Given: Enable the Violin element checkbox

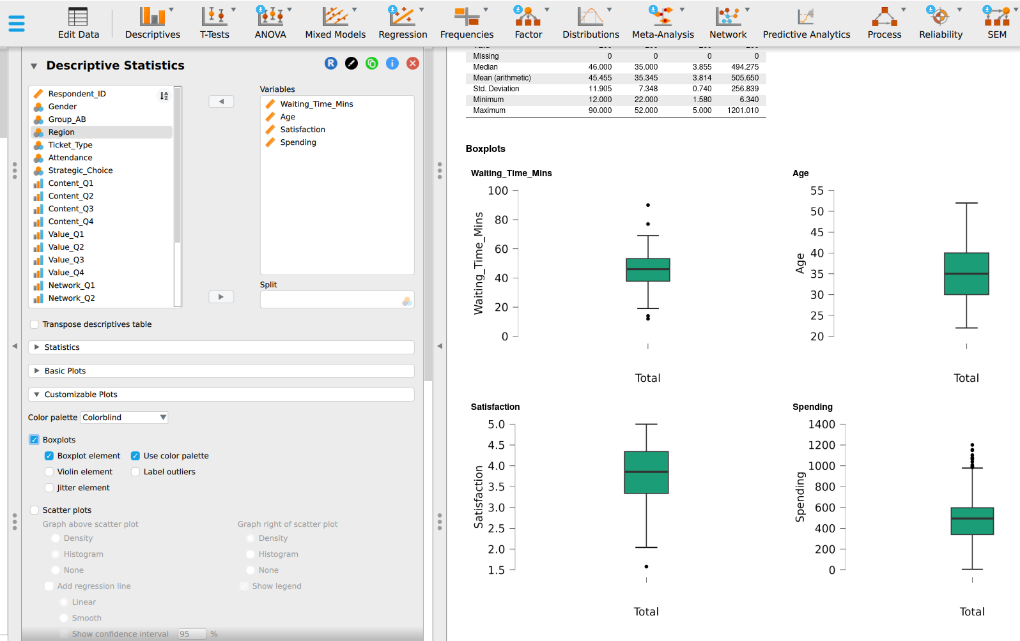Looking at the screenshot, I should point(49,472).
